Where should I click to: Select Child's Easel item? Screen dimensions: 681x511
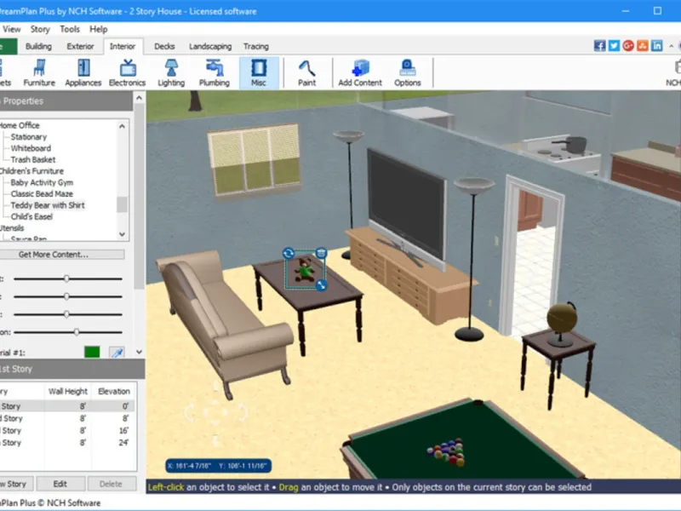31,216
